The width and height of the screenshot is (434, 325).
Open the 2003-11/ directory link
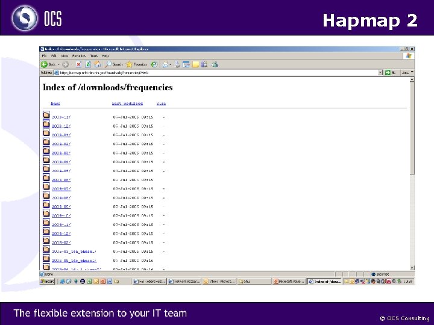point(61,117)
